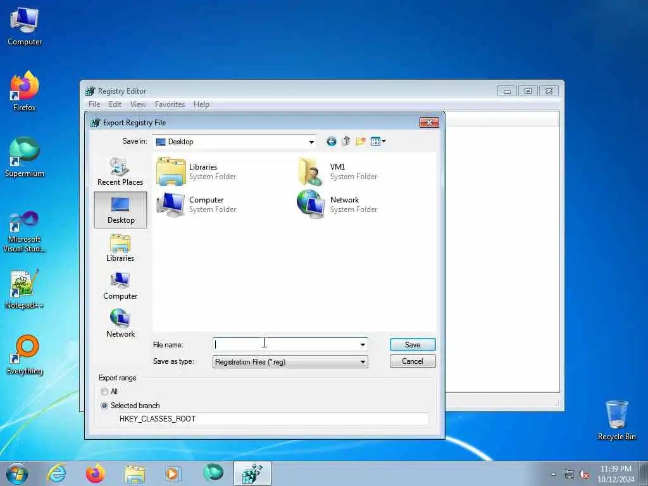Show hidden tray icons arrow
The height and width of the screenshot is (486, 648).
[x=554, y=475]
